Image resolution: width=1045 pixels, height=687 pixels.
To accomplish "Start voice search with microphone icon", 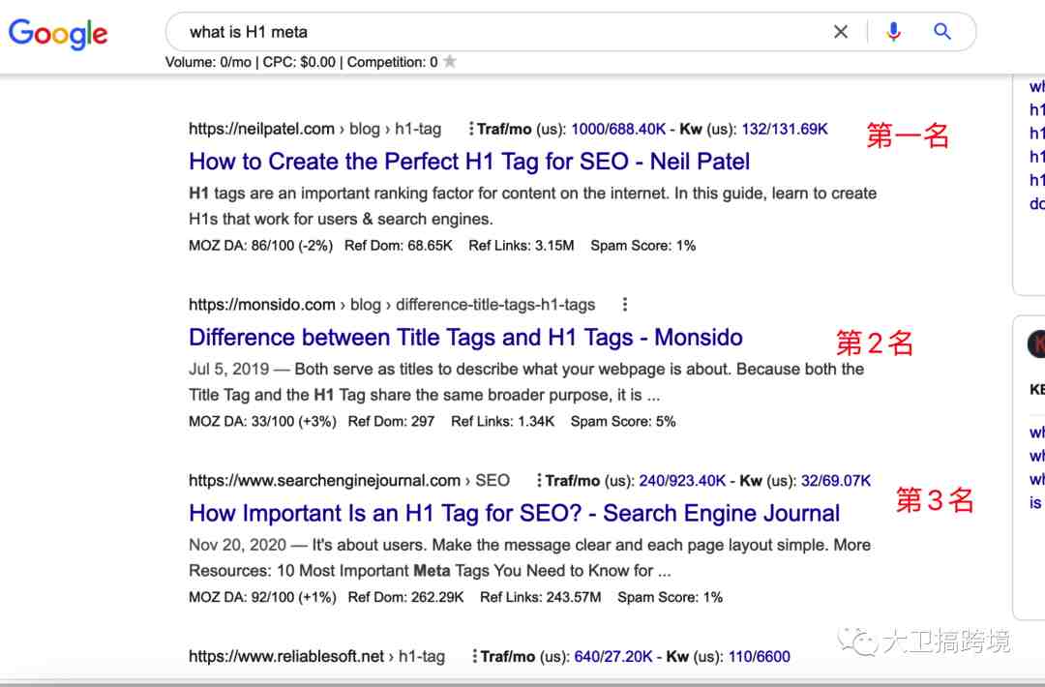I will [894, 31].
